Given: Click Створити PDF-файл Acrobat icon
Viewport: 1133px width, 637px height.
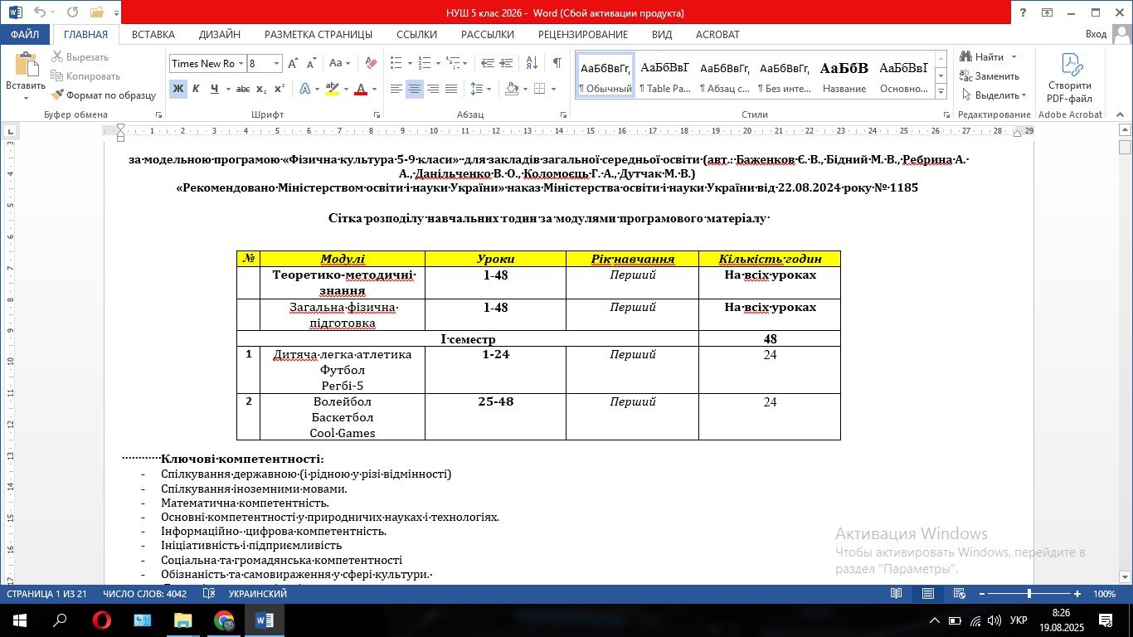Looking at the screenshot, I should coord(1070,78).
